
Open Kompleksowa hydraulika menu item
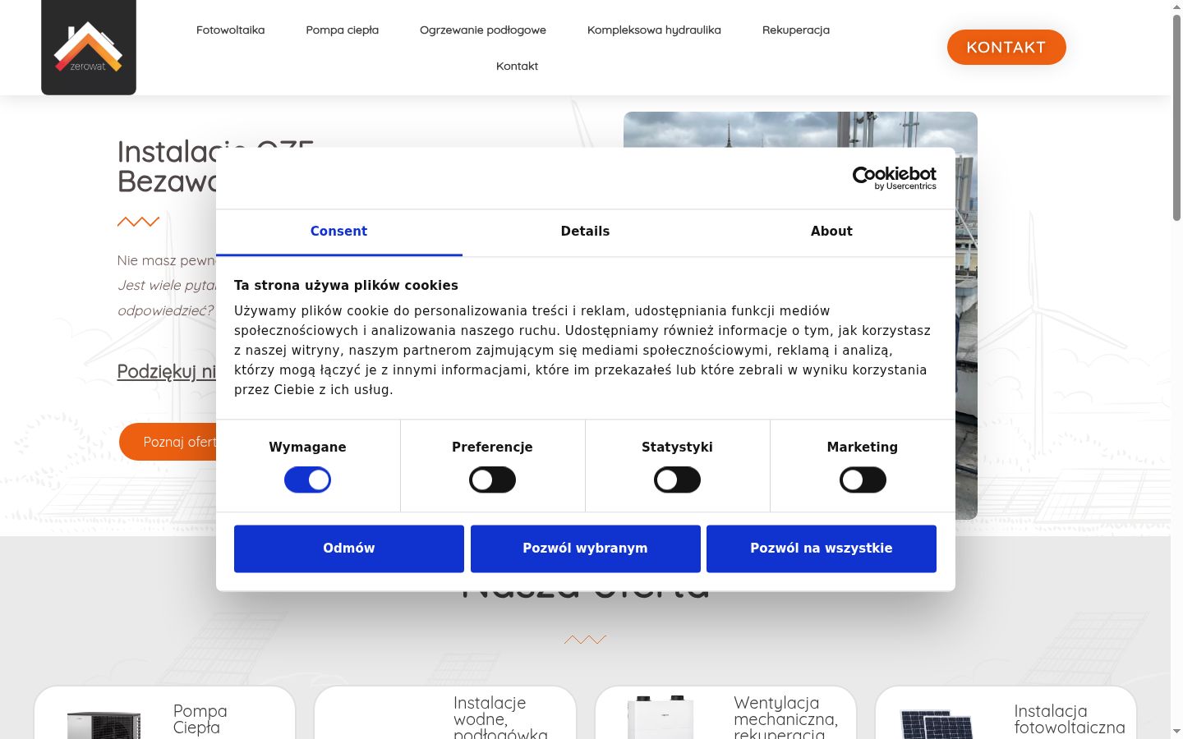pos(654,30)
